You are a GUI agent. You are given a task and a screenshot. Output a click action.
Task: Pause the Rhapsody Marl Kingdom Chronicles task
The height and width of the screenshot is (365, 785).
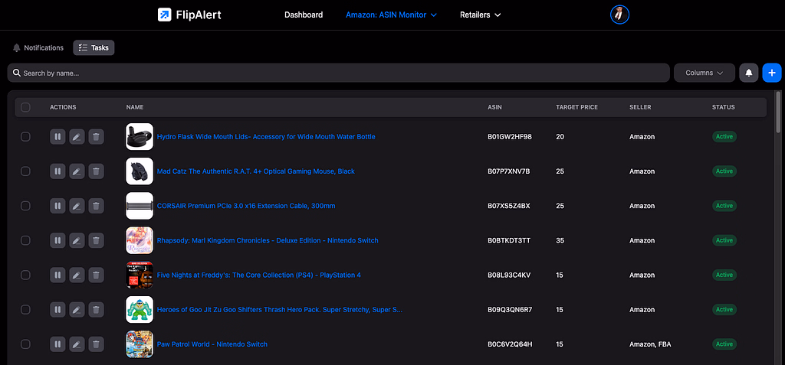click(57, 240)
